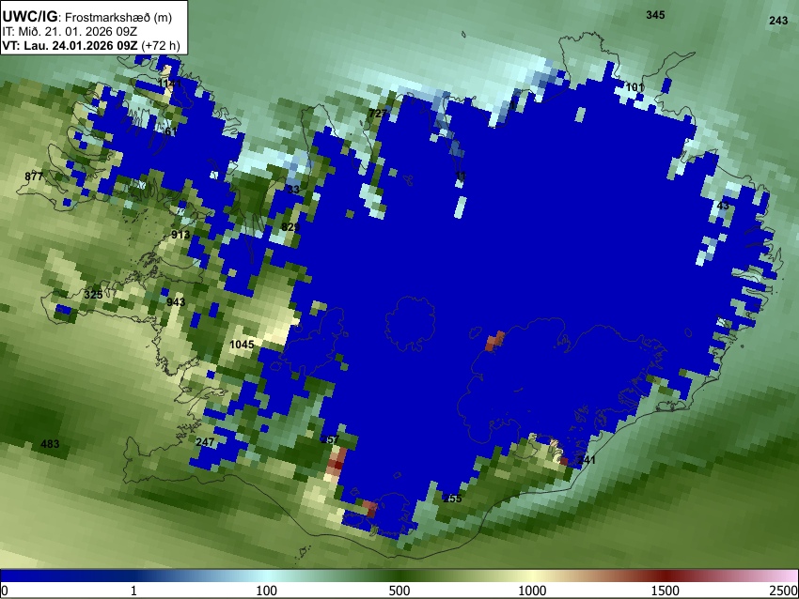Select the map value 255
Image resolution: width=799 pixels, height=599 pixels.
pos(452,499)
